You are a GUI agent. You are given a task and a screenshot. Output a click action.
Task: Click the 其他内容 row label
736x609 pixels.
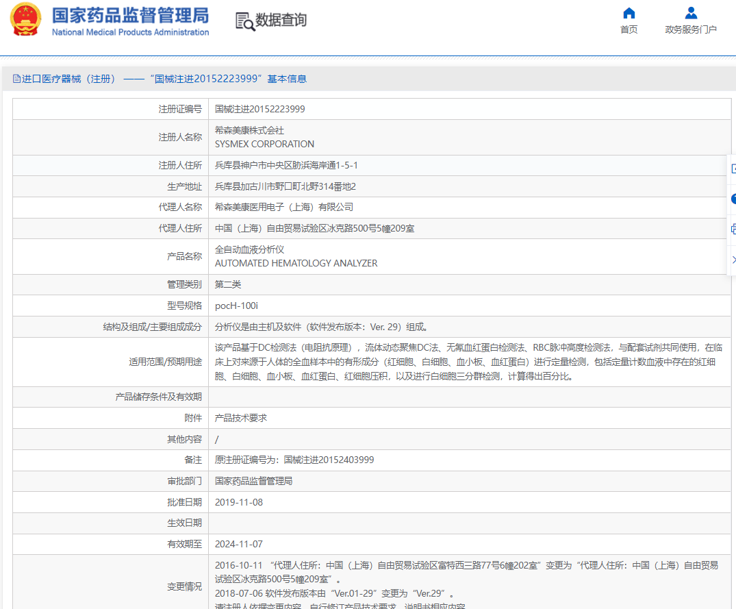pyautogui.click(x=184, y=439)
